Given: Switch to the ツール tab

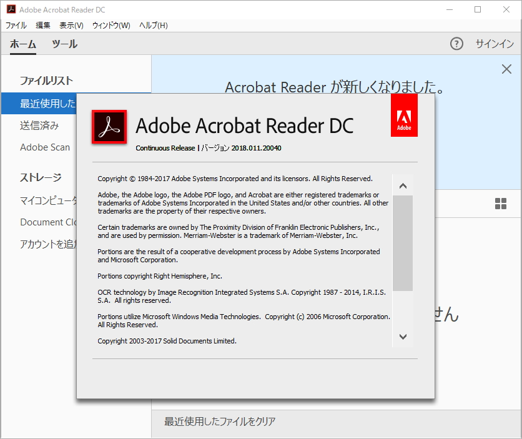Looking at the screenshot, I should (64, 44).
